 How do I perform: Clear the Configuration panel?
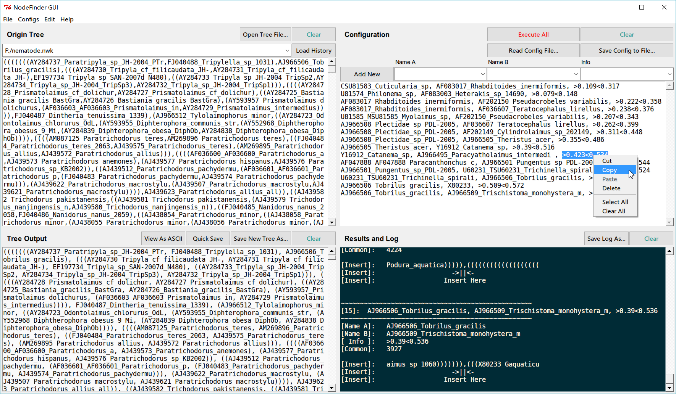click(627, 34)
